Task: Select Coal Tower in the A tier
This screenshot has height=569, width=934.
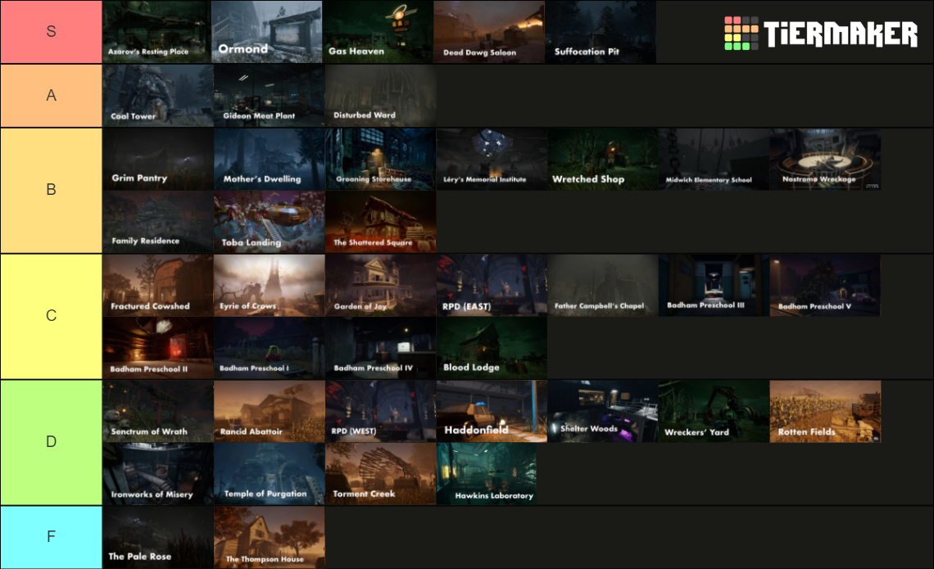Action: coord(156,96)
